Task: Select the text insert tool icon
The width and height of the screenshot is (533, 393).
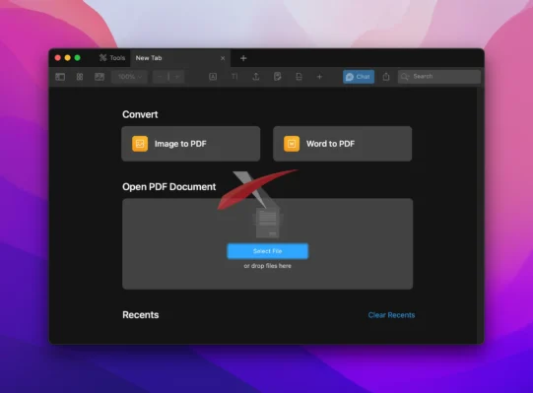Action: click(x=234, y=77)
